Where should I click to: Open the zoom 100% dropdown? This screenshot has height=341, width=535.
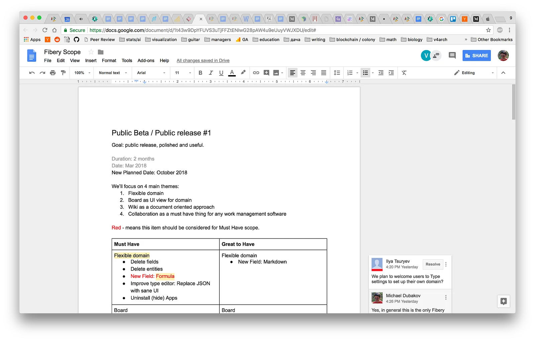click(82, 73)
